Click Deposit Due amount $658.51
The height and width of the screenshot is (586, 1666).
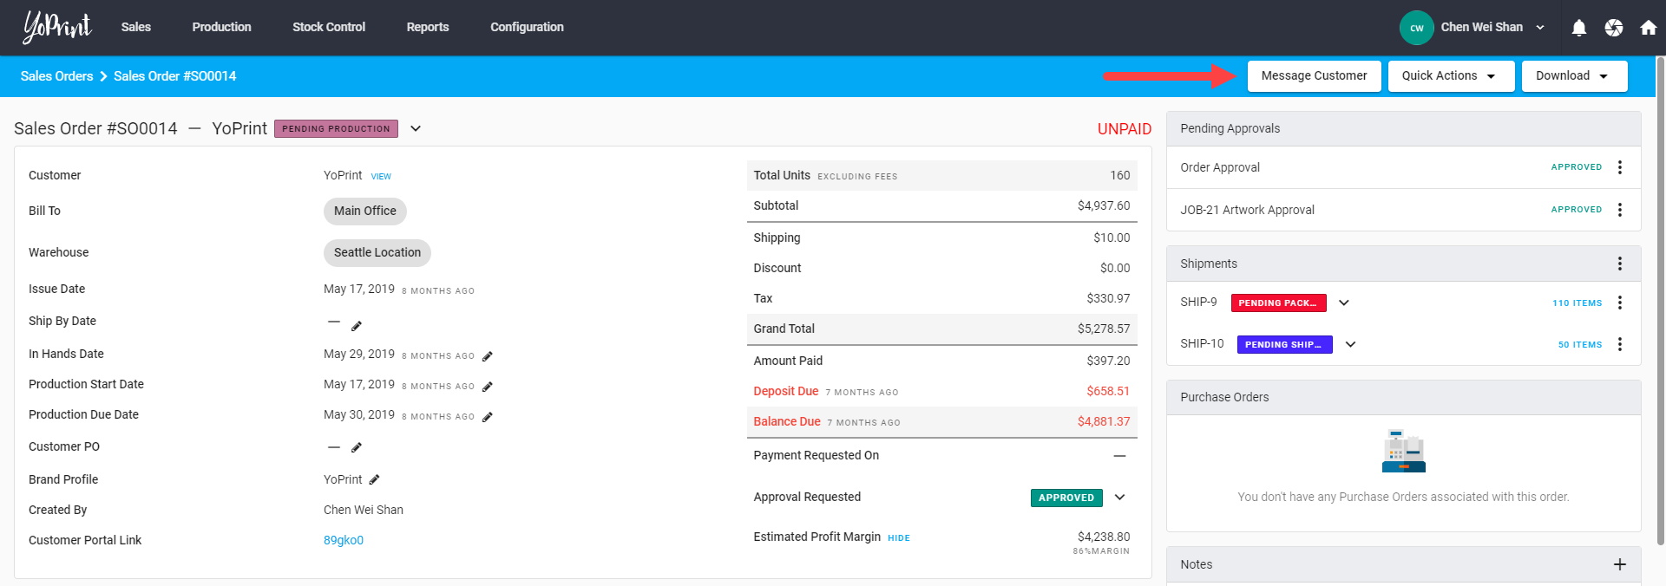click(x=1108, y=391)
